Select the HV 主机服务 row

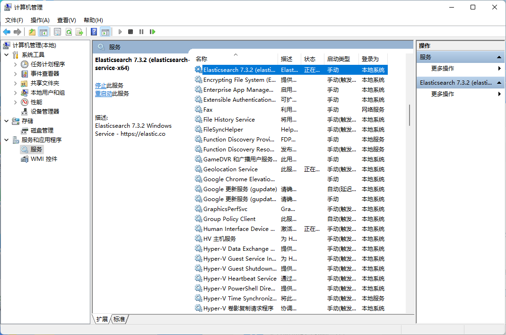tap(291, 239)
